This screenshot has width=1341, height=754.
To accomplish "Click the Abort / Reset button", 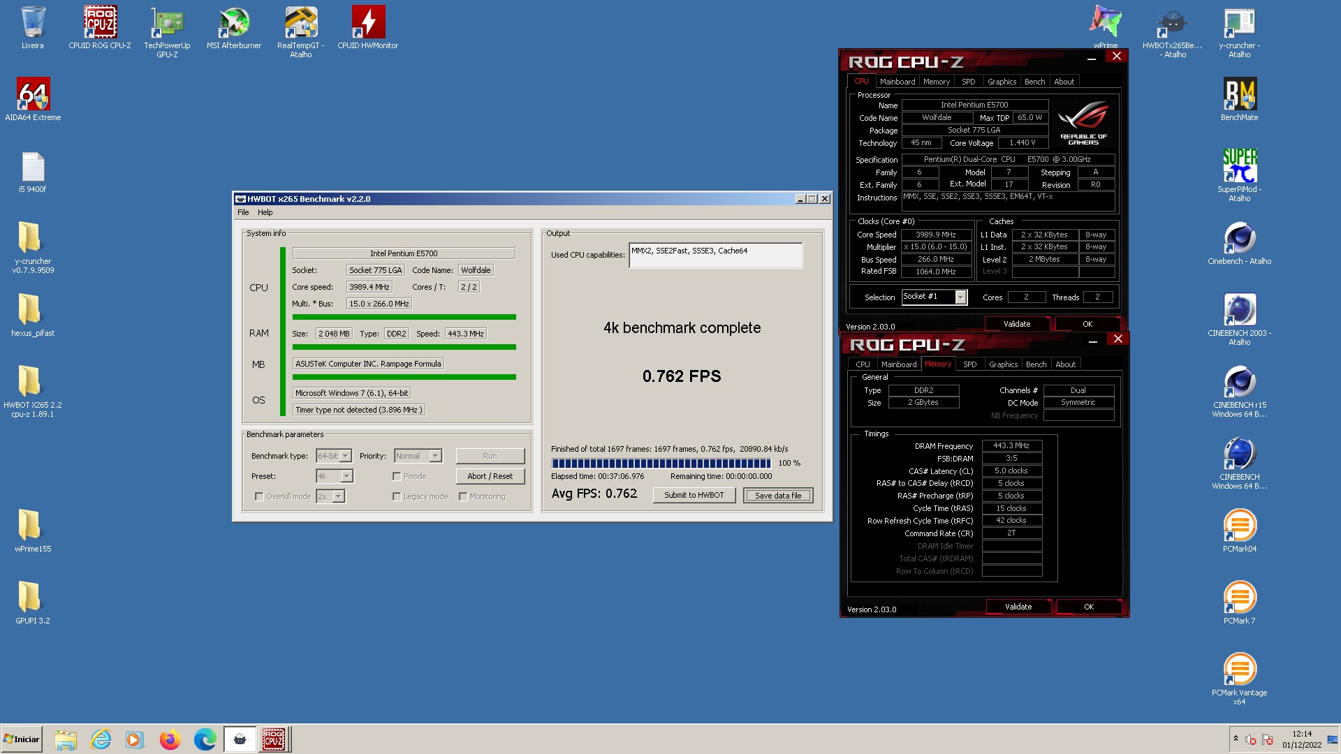I will pyautogui.click(x=490, y=476).
